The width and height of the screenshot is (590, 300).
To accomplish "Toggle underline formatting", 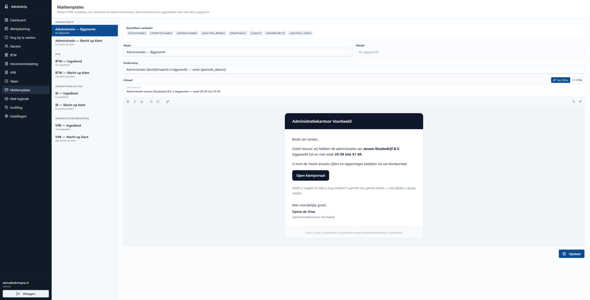I will coord(142,102).
